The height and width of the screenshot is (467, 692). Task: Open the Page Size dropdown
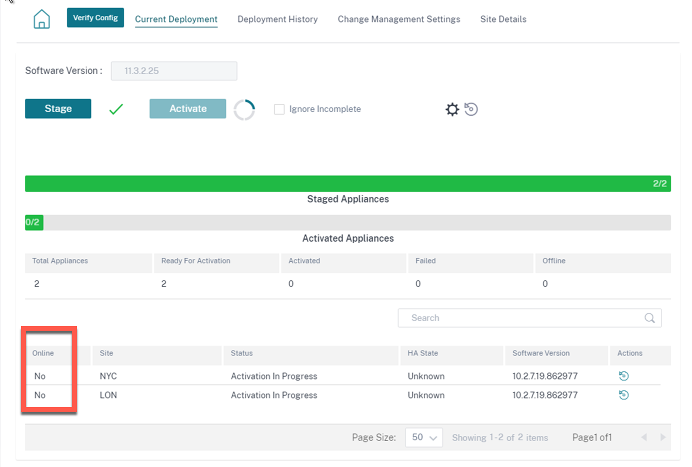tap(423, 437)
